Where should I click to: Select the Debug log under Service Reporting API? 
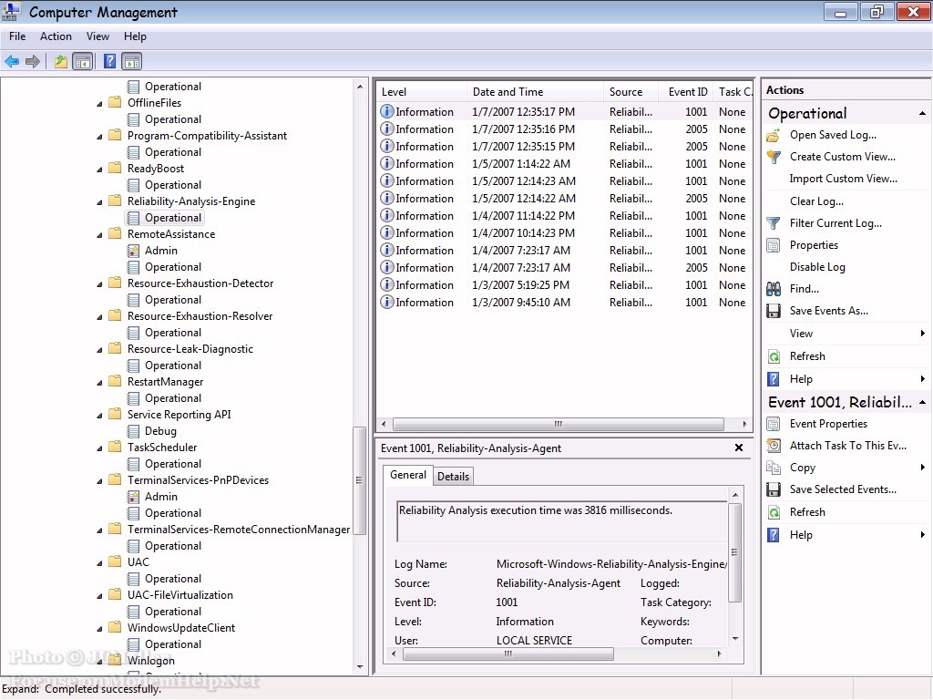point(160,431)
